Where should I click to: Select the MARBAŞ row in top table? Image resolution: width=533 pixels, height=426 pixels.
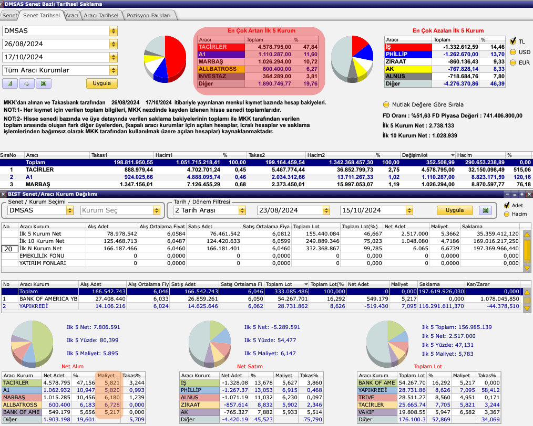point(266,185)
